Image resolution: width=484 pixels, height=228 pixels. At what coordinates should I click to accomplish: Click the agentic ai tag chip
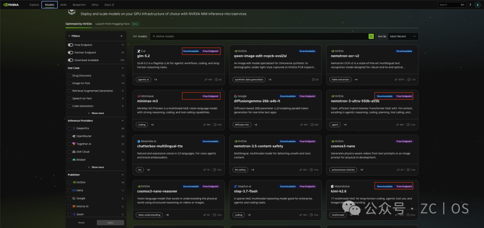(143, 79)
